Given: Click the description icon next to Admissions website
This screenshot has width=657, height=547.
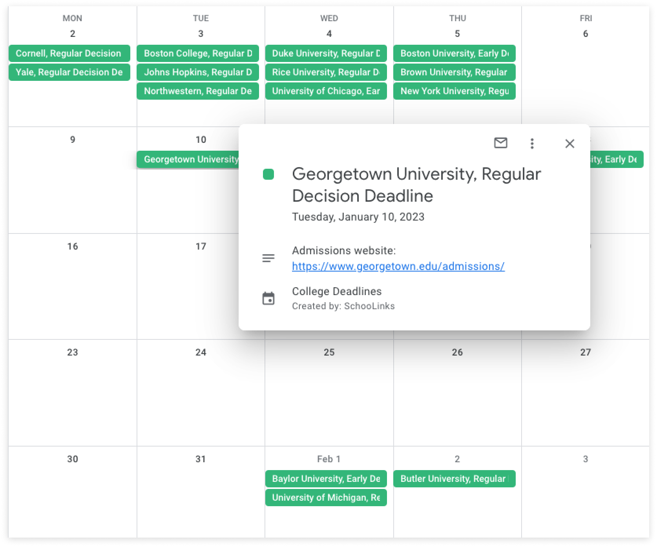Looking at the screenshot, I should pyautogui.click(x=268, y=258).
